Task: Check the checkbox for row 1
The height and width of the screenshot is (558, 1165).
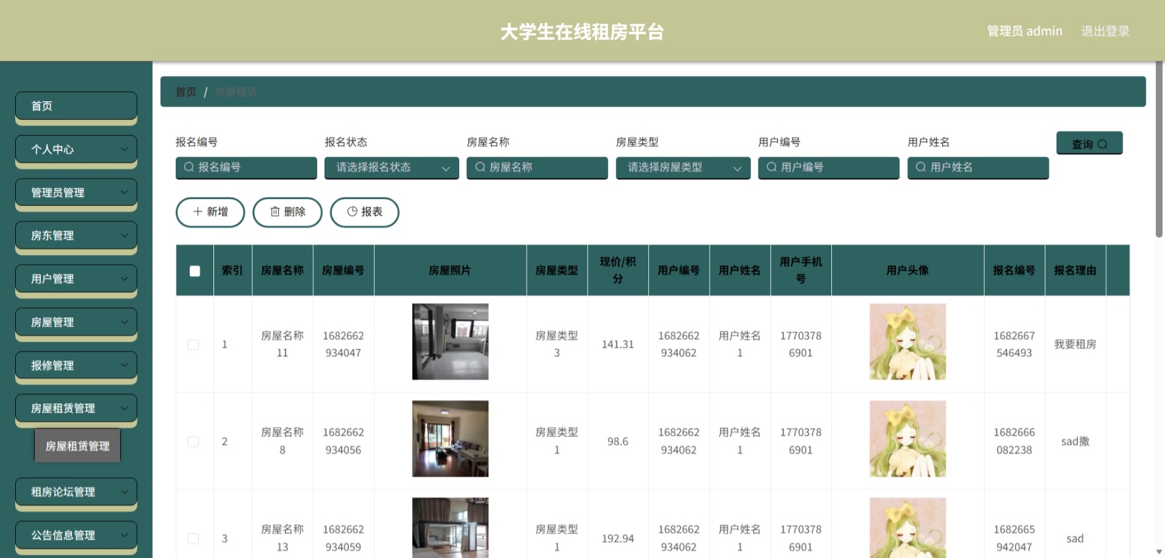Action: [x=194, y=344]
